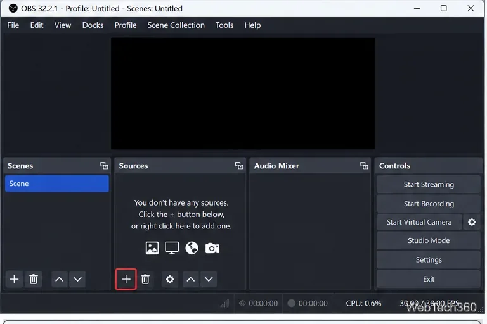The image size is (487, 324).
Task: Click the black preview canvas
Action: click(x=243, y=94)
